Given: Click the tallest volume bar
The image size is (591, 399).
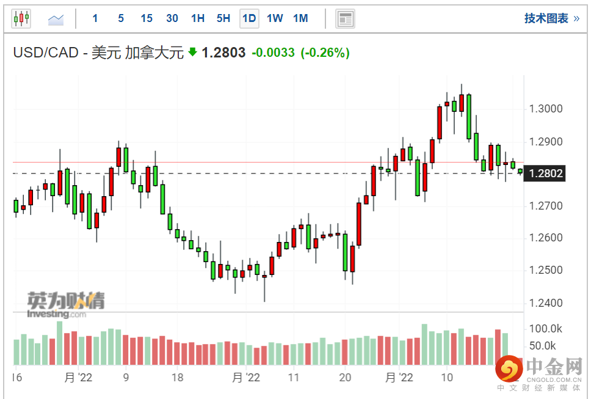Looking at the screenshot, I should tap(60, 343).
